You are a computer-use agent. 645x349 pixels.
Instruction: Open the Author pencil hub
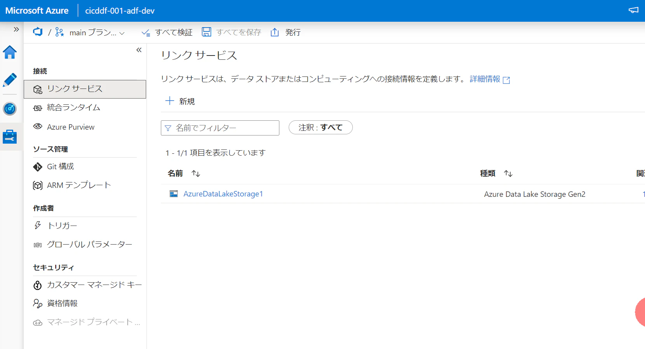[x=10, y=80]
